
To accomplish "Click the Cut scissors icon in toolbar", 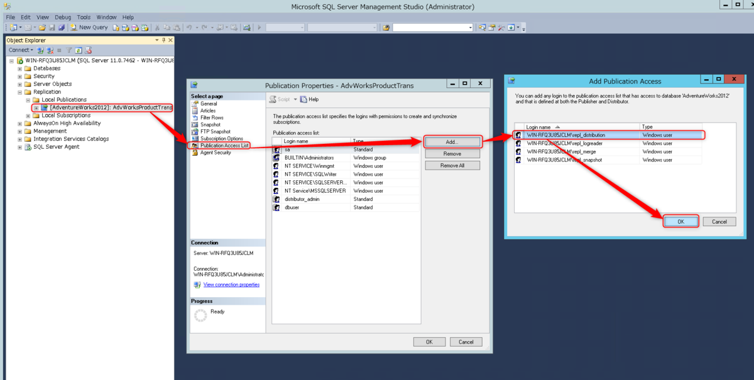I will point(157,28).
